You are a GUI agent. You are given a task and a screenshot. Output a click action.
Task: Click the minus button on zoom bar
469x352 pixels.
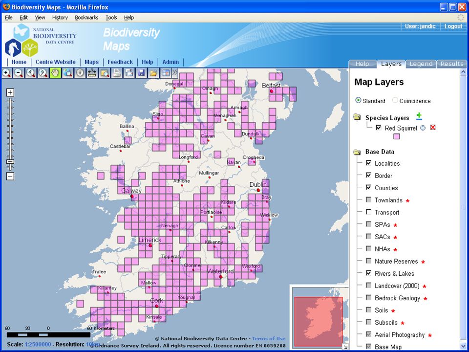click(x=10, y=176)
